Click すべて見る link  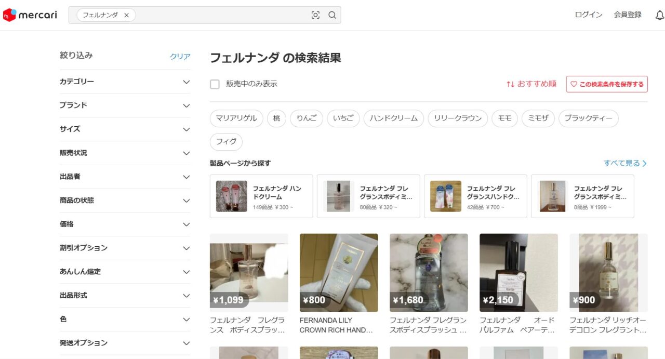click(626, 163)
